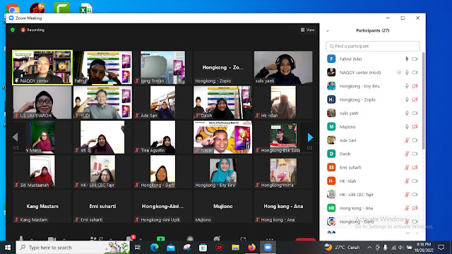Open Mail app from taskbar
Screen dimensions: 452x254
click(x=171, y=248)
